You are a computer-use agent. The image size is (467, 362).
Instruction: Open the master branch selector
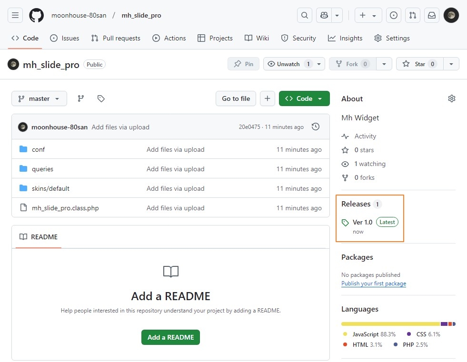(39, 98)
